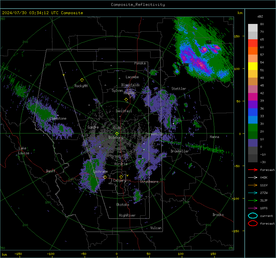Viewport: 276px width, 258px height.
Task: Click the magenta 18TS arrow icon
Action: tap(253, 208)
